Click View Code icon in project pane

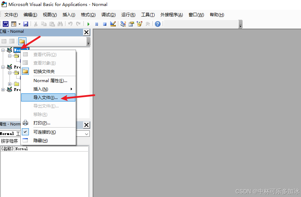[4, 41]
